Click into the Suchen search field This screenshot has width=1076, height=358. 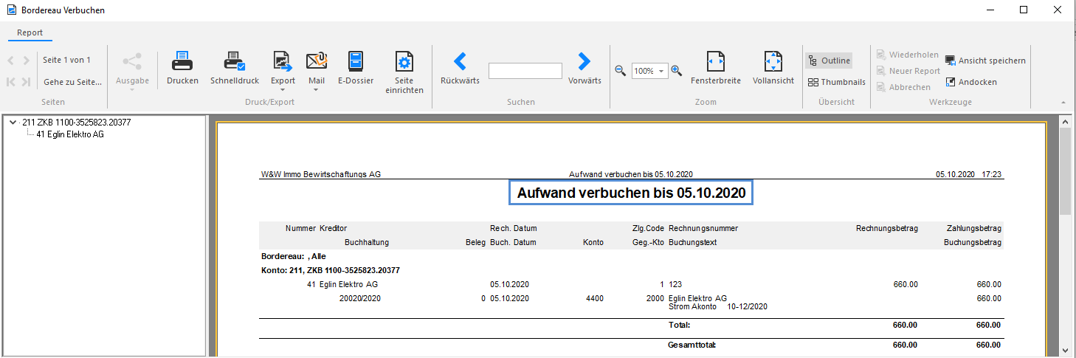coord(525,71)
